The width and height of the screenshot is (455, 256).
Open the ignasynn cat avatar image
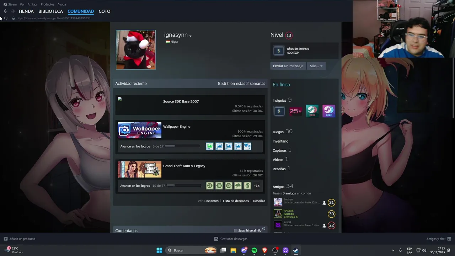(136, 50)
